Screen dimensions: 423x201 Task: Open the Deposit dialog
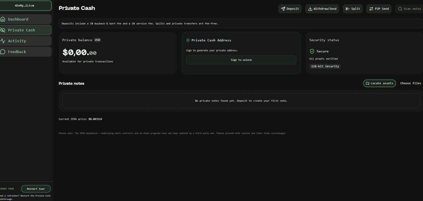click(290, 9)
